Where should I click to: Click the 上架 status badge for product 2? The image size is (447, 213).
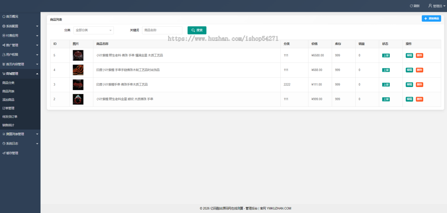(x=386, y=99)
